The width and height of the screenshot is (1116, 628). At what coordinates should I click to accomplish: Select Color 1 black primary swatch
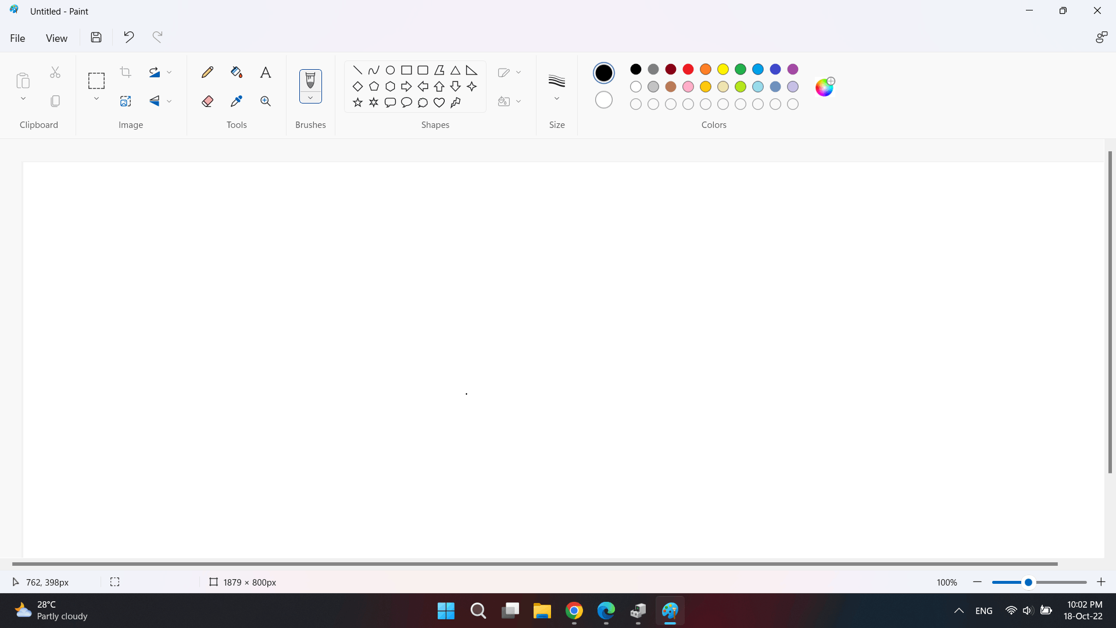604,73
